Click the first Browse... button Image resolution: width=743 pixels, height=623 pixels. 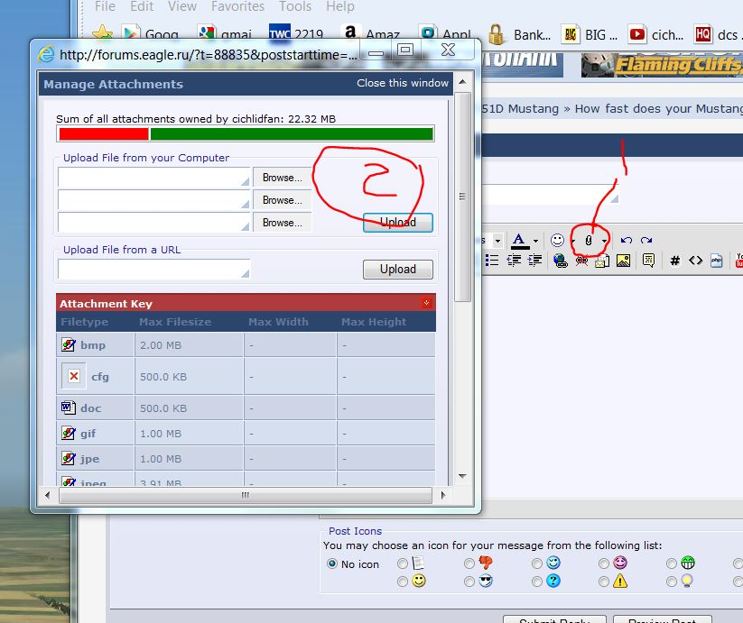click(x=283, y=178)
